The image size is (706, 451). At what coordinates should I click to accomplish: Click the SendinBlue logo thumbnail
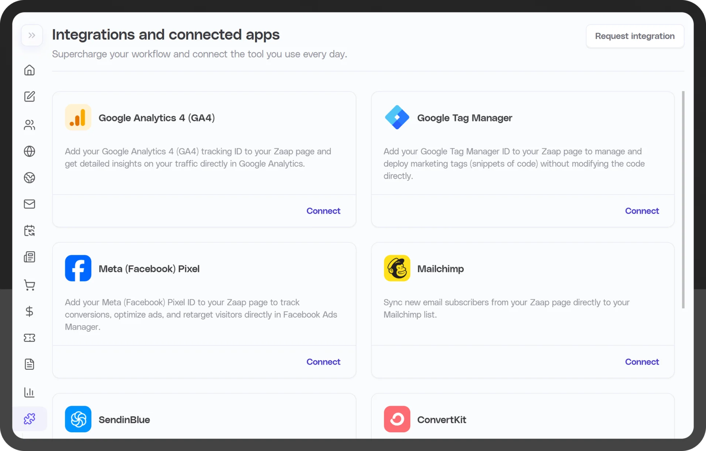(78, 419)
